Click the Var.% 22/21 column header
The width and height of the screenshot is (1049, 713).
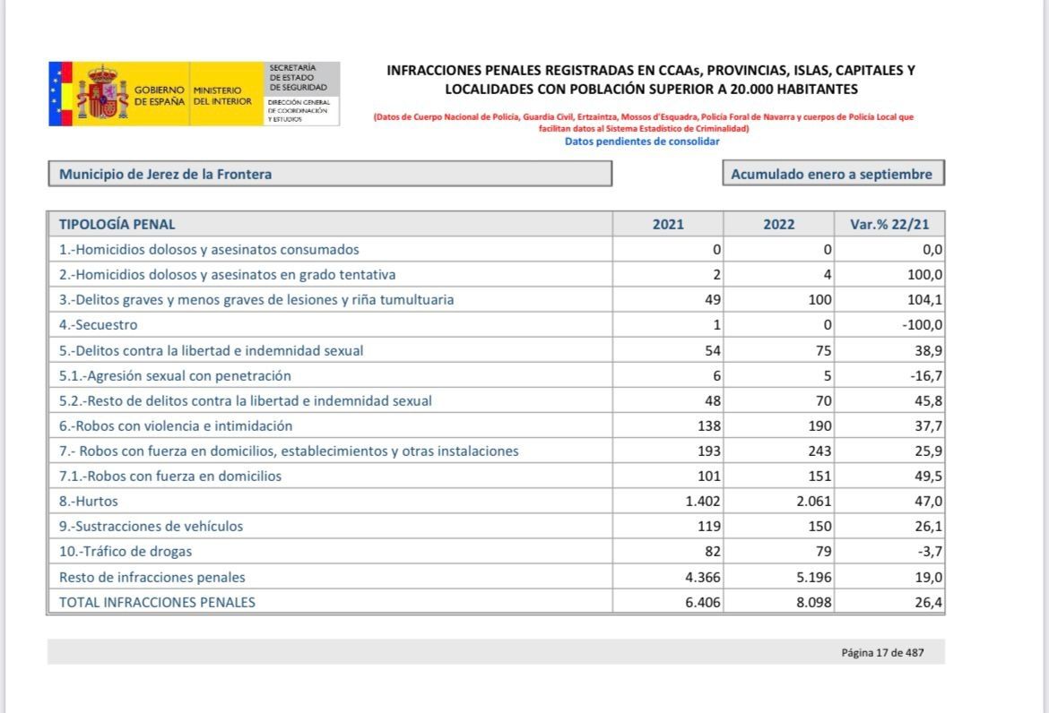tap(889, 224)
